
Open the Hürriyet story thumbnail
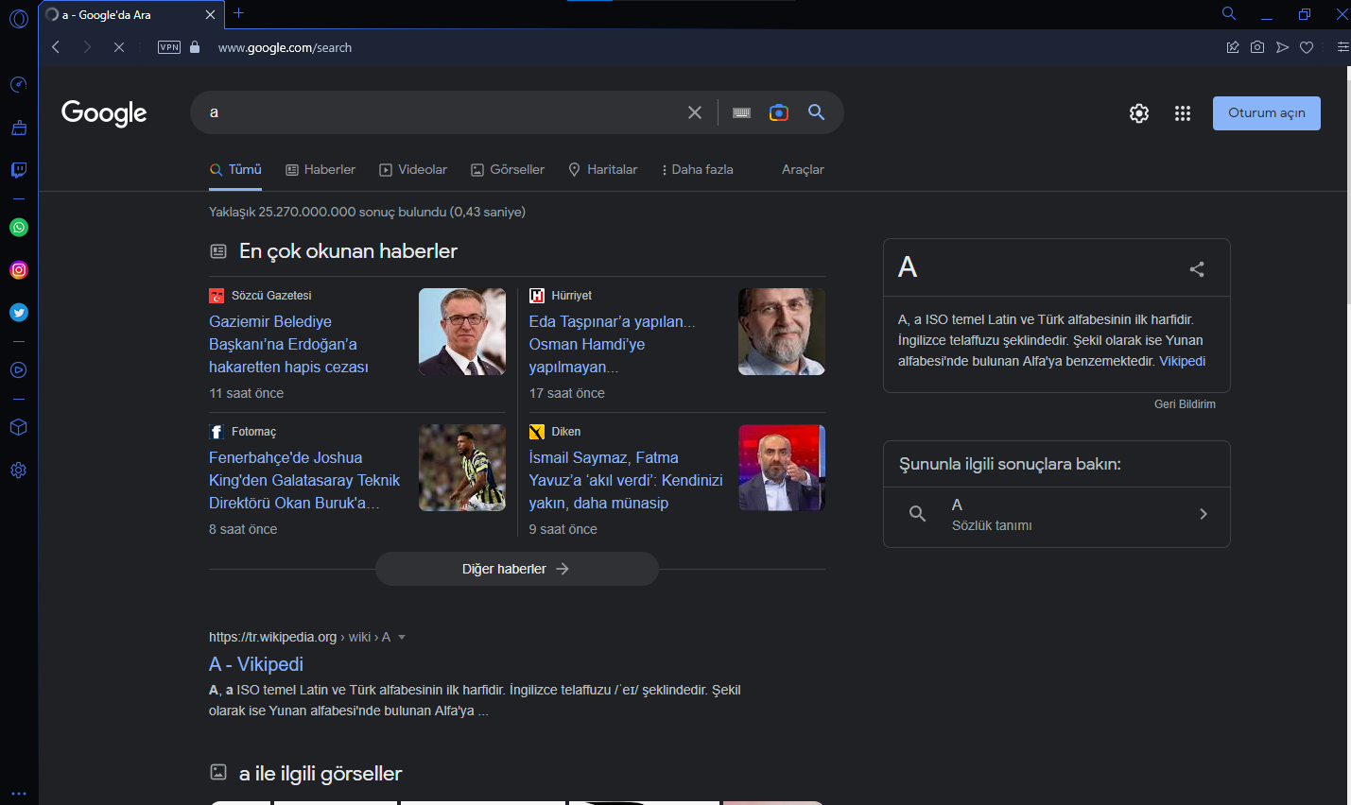[782, 332]
